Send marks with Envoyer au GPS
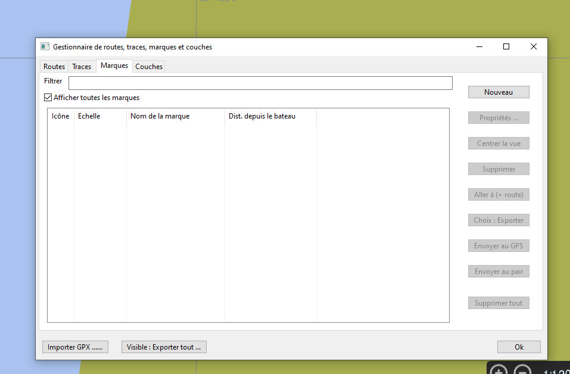Screen dimensions: 570x374 point(498,245)
